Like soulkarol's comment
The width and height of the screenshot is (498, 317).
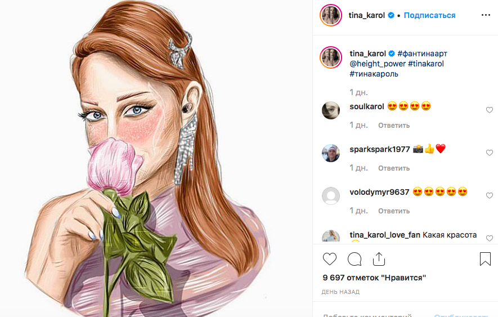490,110
